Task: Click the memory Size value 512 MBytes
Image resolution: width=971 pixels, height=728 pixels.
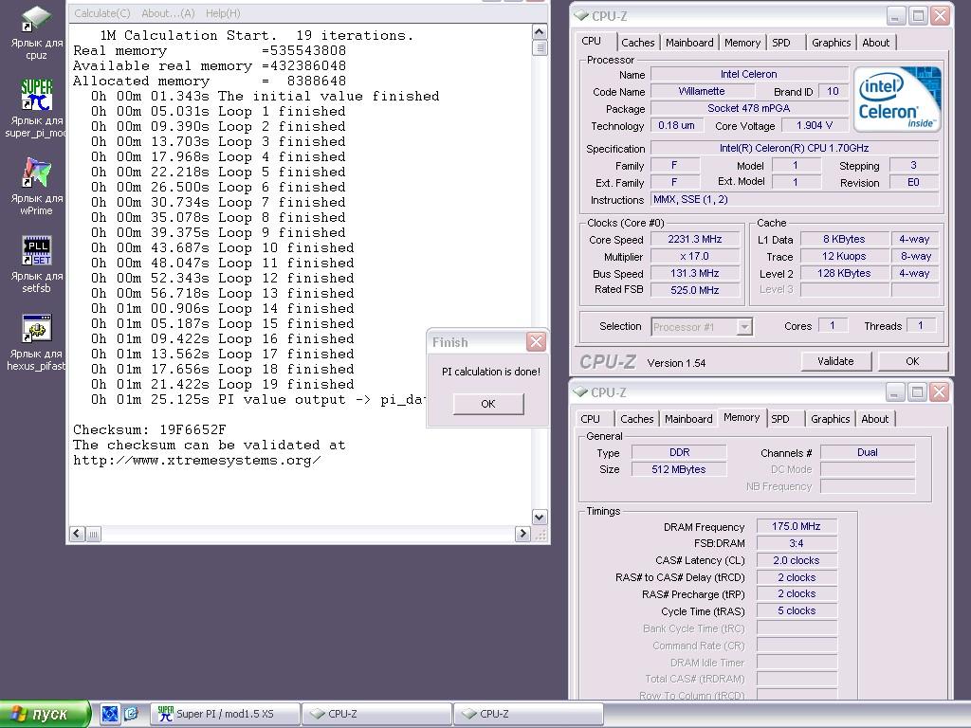Action: (x=679, y=469)
